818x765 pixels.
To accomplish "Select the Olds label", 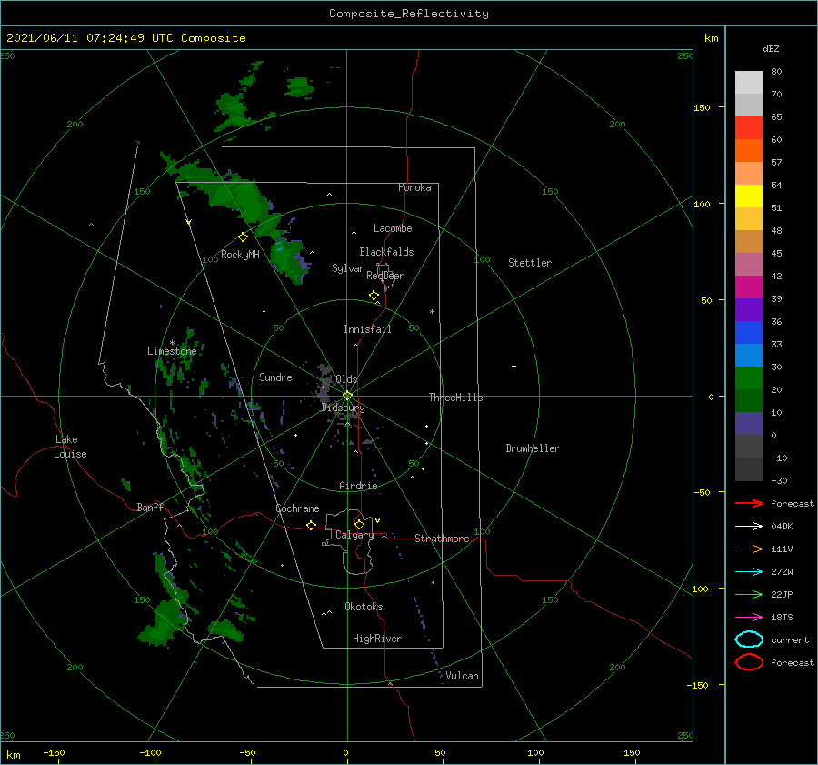I will tap(346, 379).
